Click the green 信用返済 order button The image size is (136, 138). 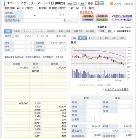[102, 20]
